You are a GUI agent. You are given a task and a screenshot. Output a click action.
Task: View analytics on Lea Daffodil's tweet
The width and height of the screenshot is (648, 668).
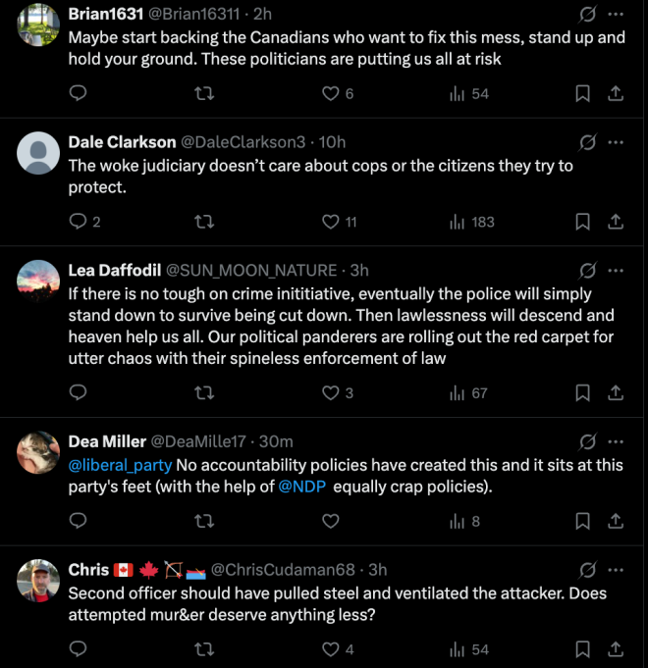(468, 392)
